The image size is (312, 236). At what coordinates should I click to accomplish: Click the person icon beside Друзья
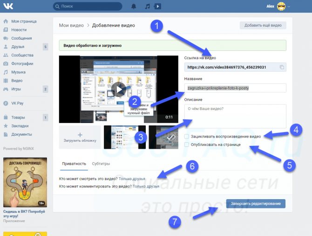6,47
